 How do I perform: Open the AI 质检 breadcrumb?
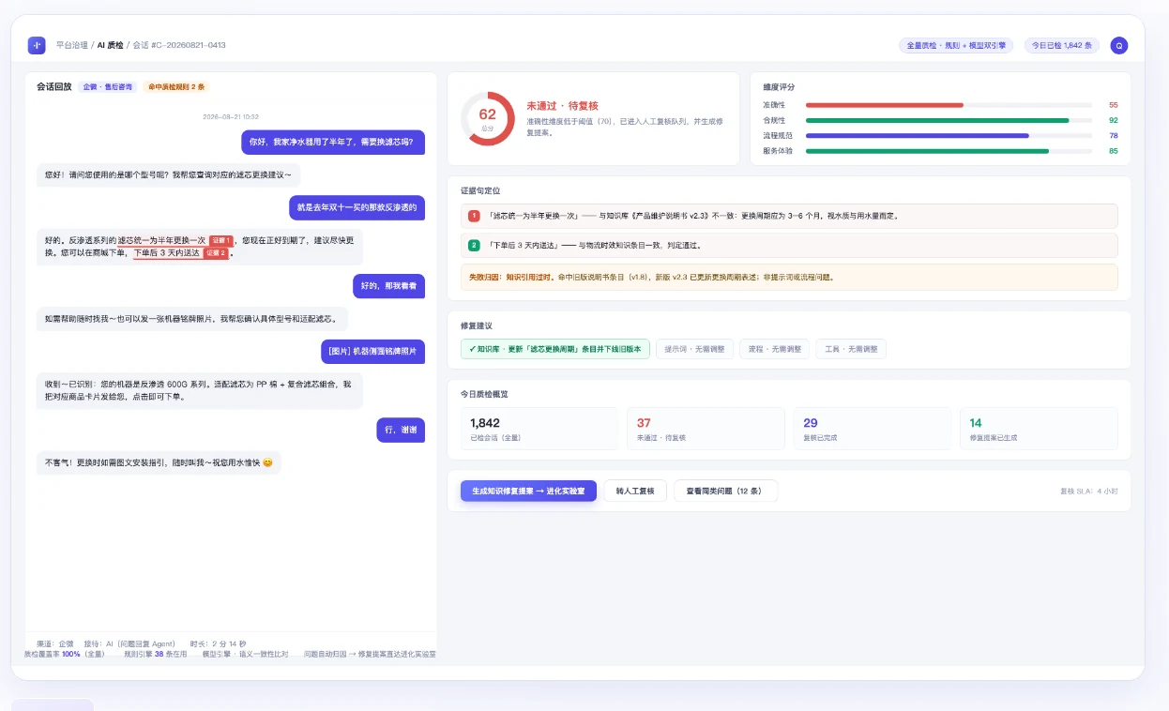tap(110, 45)
